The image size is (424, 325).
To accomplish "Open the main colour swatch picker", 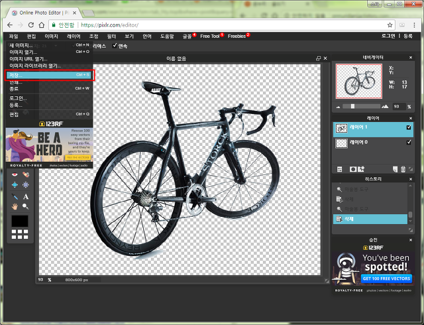I will [x=20, y=221].
